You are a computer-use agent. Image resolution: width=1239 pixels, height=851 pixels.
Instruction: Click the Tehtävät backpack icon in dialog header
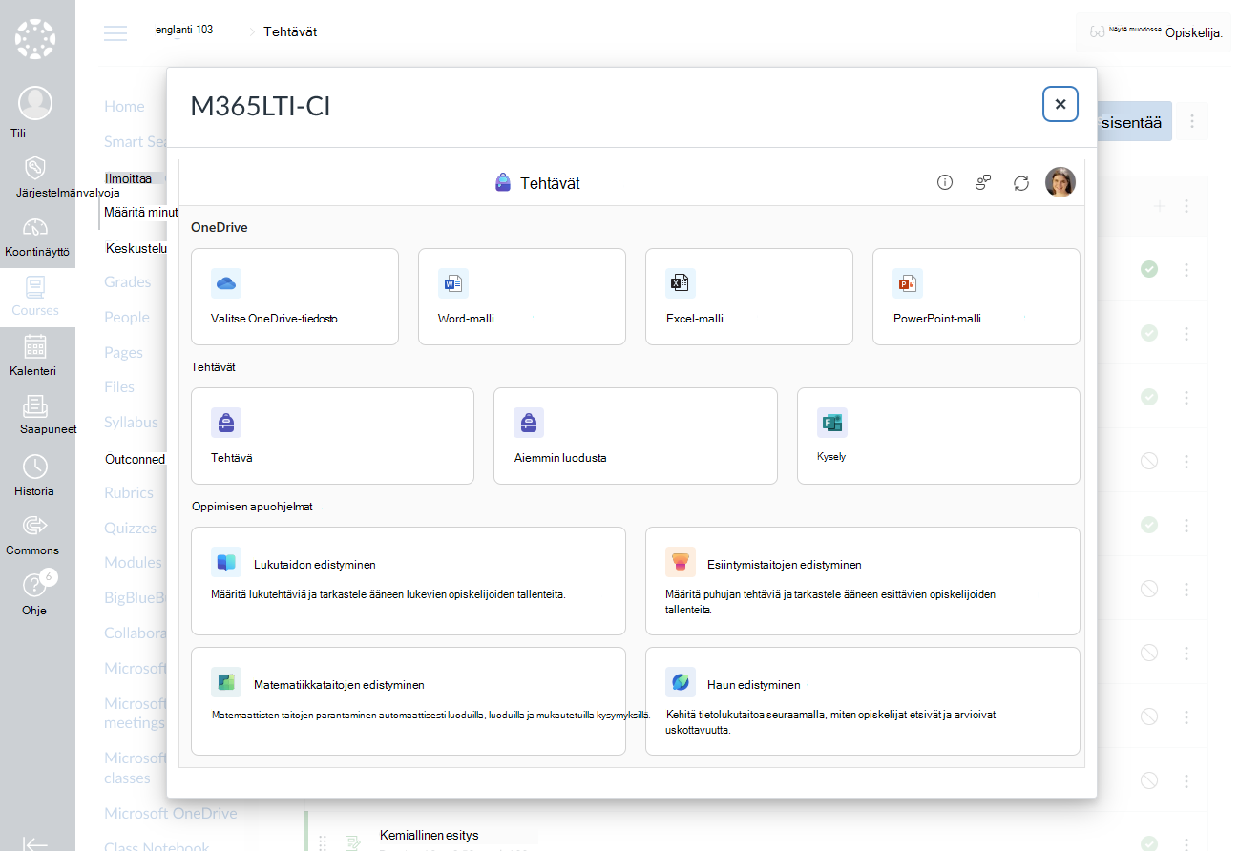pos(503,182)
